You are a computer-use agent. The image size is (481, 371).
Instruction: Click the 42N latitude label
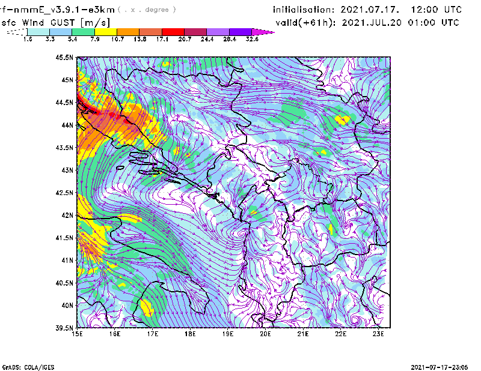67,216
